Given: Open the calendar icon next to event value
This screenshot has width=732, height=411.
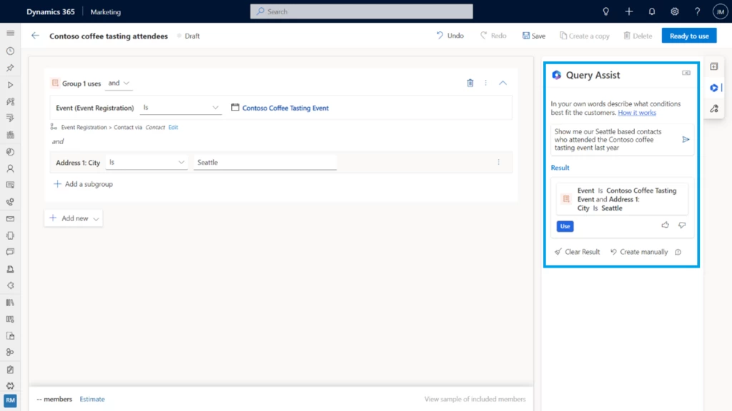Looking at the screenshot, I should (x=234, y=108).
